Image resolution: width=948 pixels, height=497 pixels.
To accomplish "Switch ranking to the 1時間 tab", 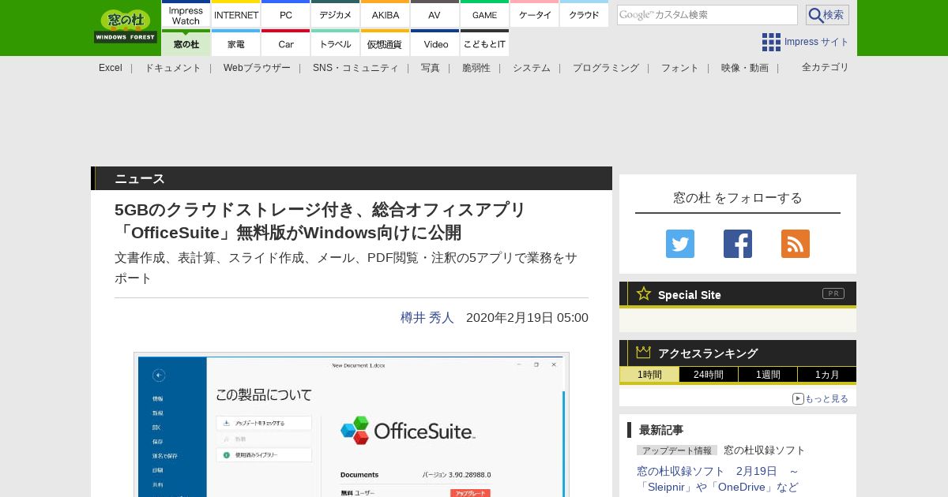I will [x=649, y=375].
